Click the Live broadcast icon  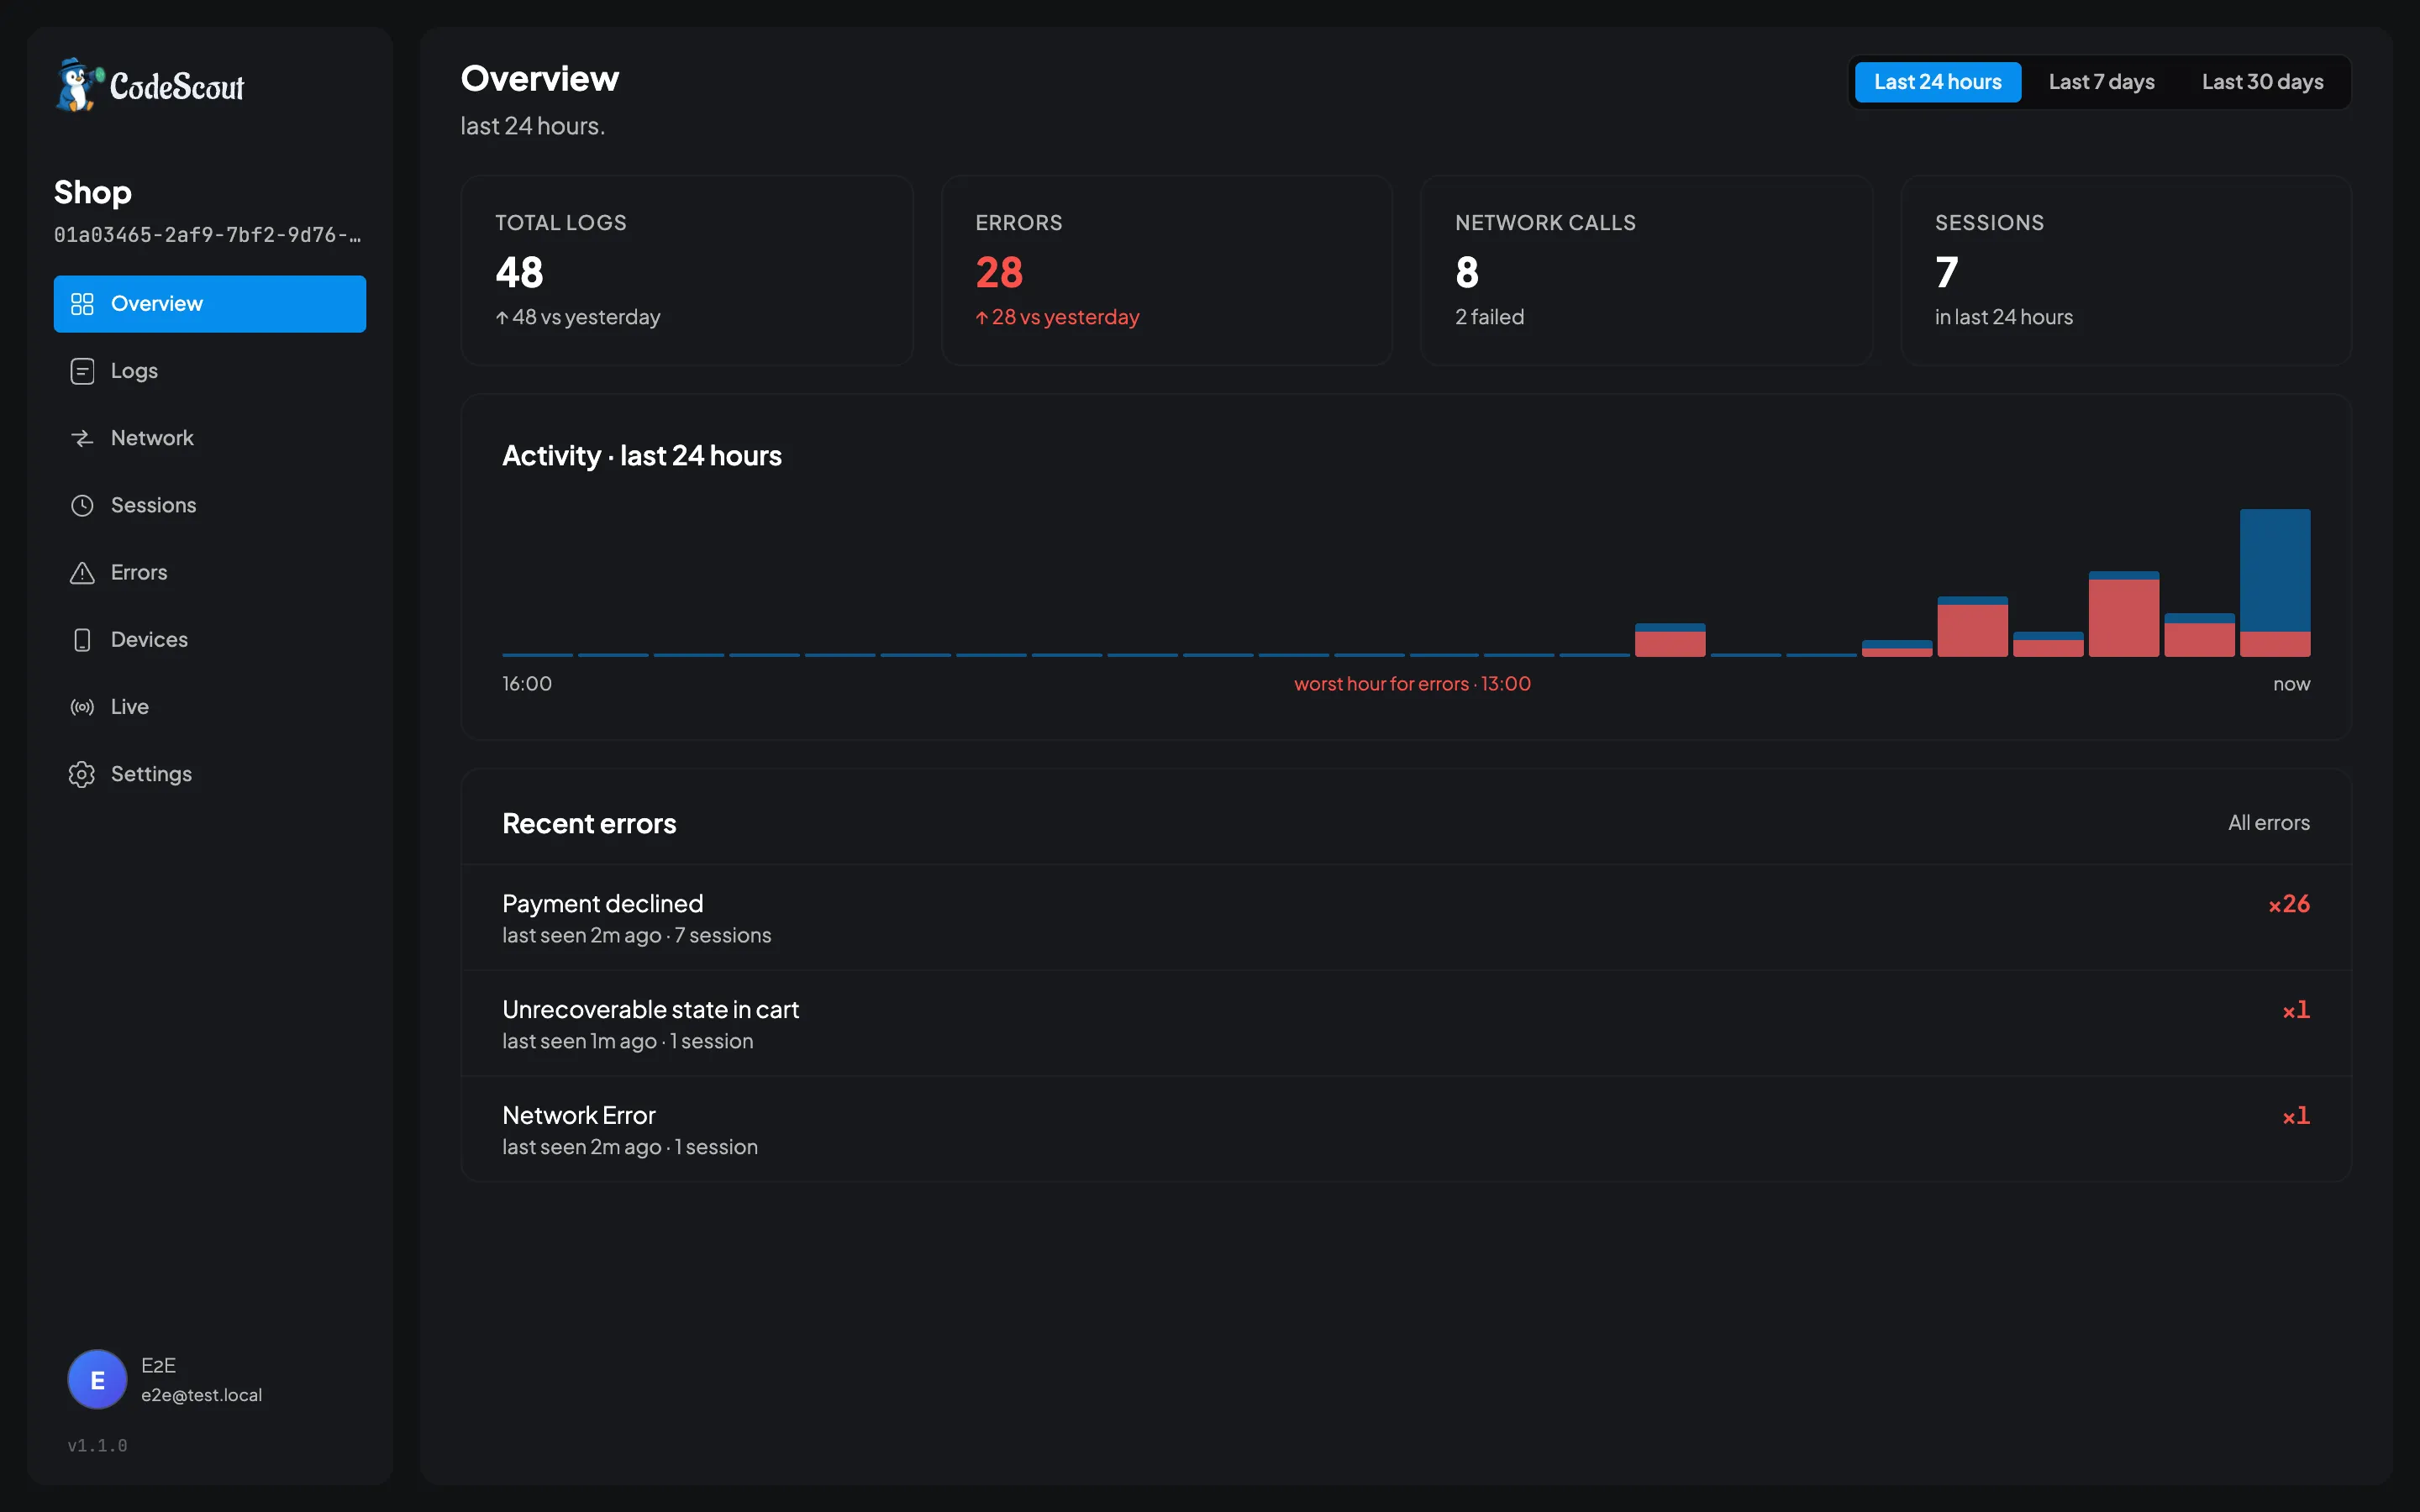82,707
